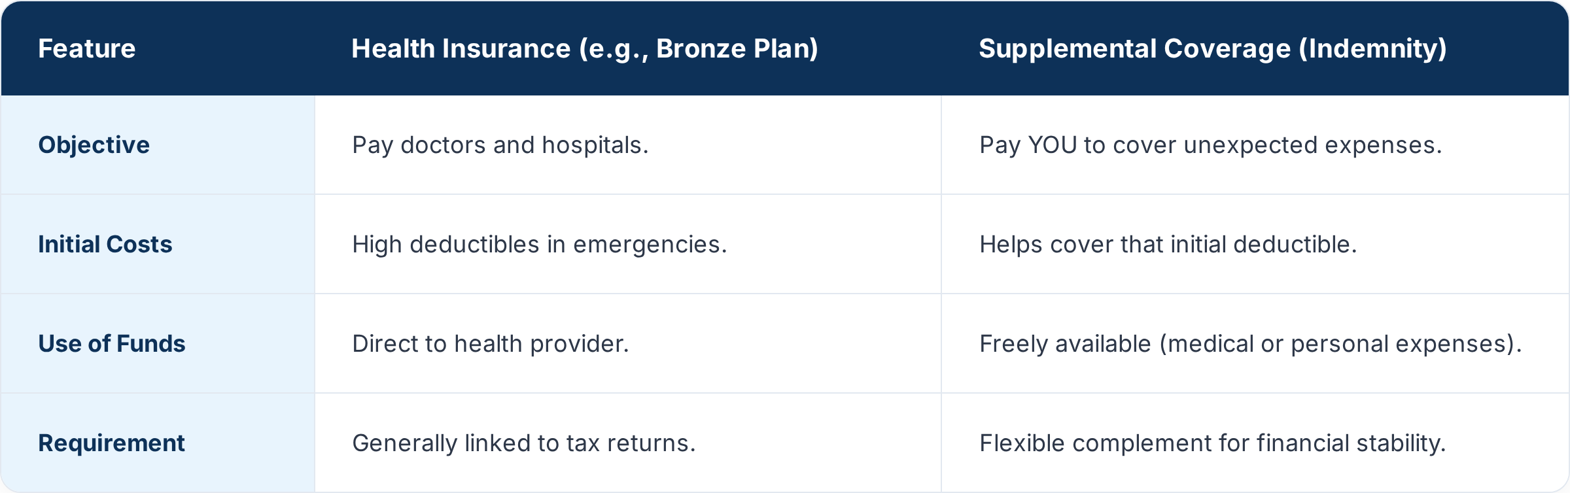Viewport: 1570px width, 493px height.
Task: Click the Initial Costs row label
Action: [105, 245]
